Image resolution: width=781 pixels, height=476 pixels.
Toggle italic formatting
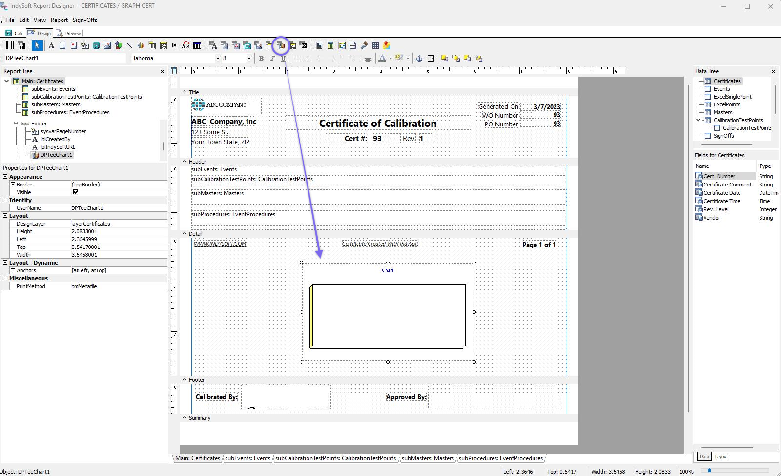272,58
